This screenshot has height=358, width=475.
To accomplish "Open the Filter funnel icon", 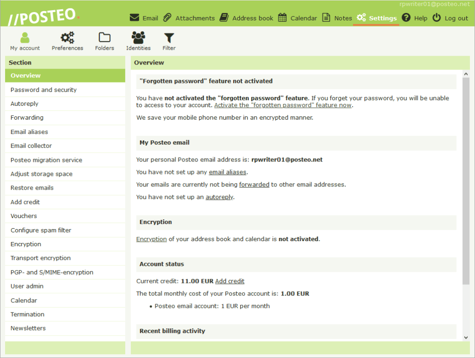I will tap(169, 38).
